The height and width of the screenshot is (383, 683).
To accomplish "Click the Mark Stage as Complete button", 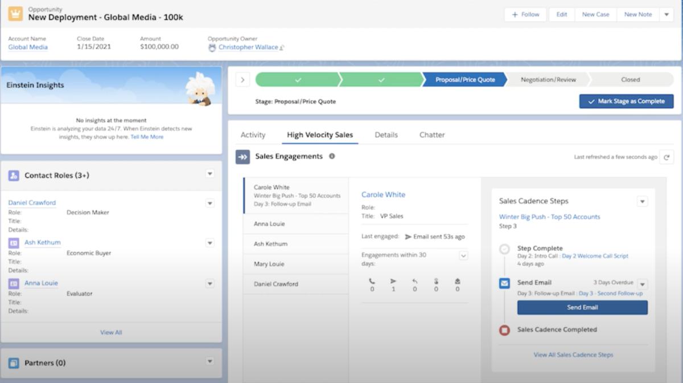I will coord(626,101).
